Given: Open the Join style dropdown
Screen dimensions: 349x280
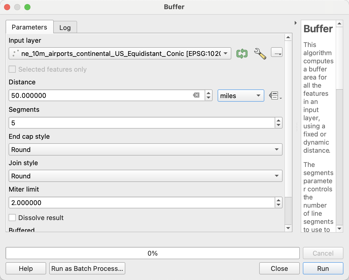Looking at the screenshot, I should tap(277, 176).
